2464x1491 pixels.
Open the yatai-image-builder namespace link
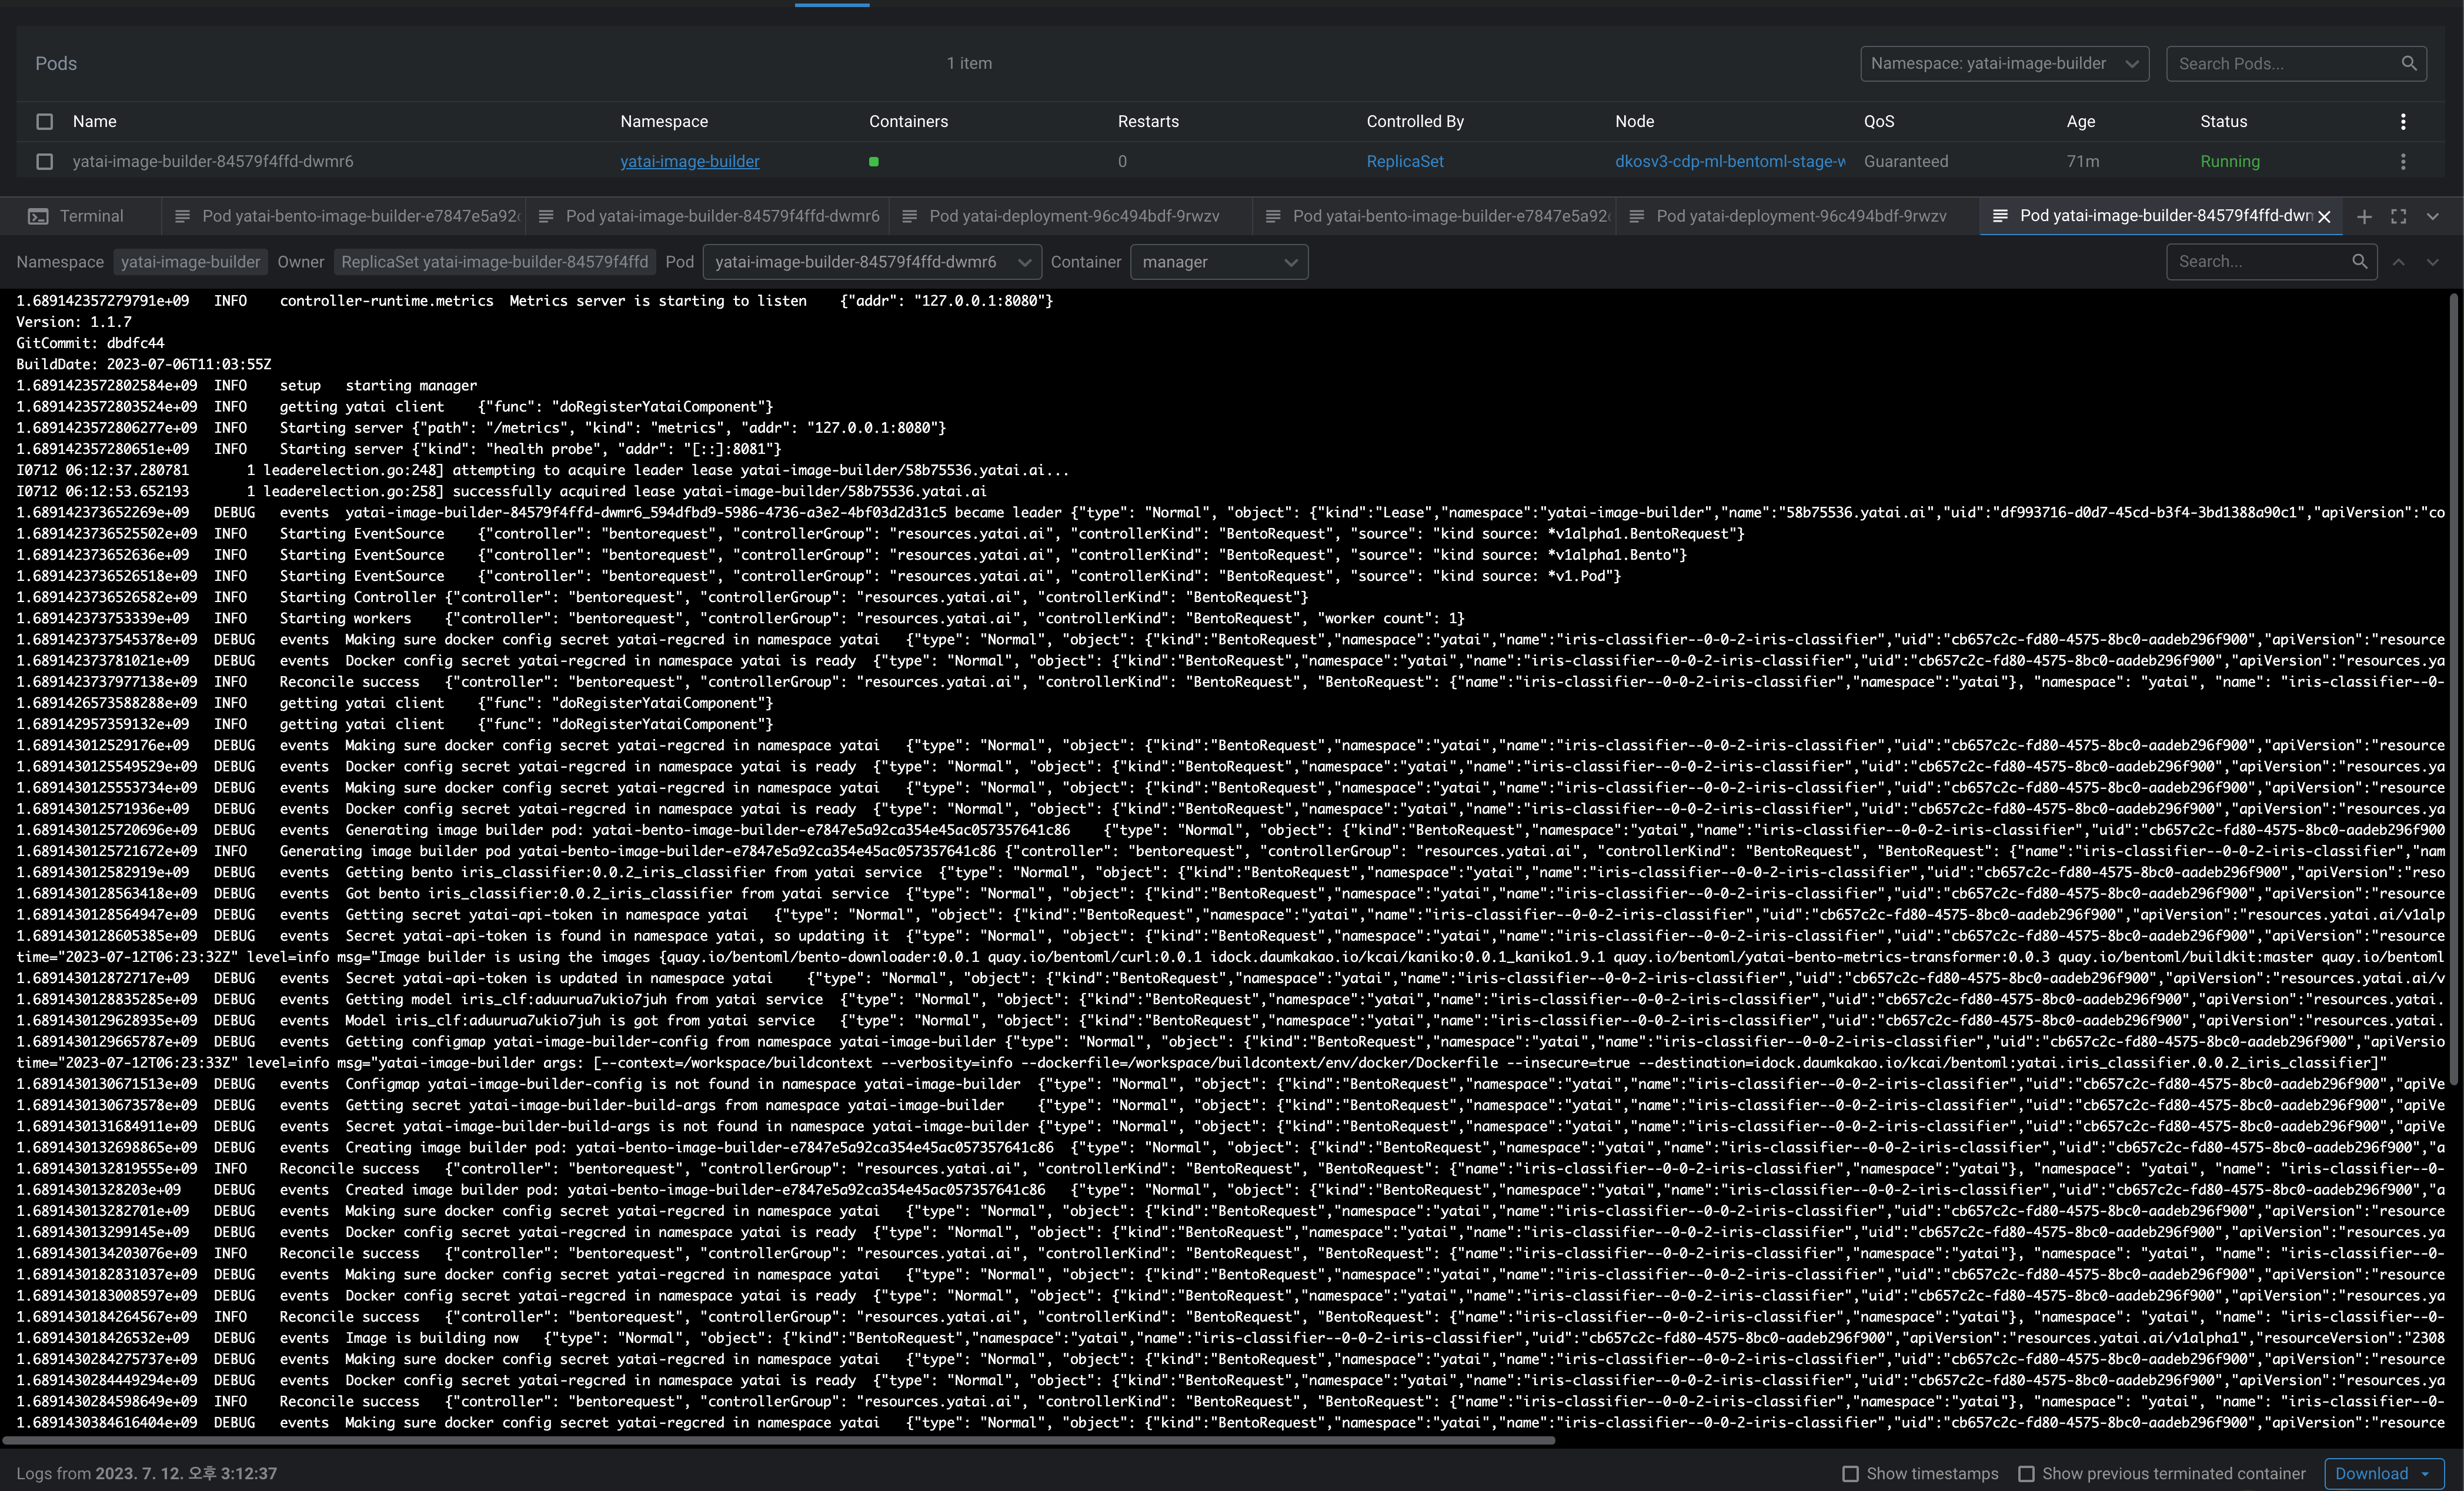pos(690,161)
